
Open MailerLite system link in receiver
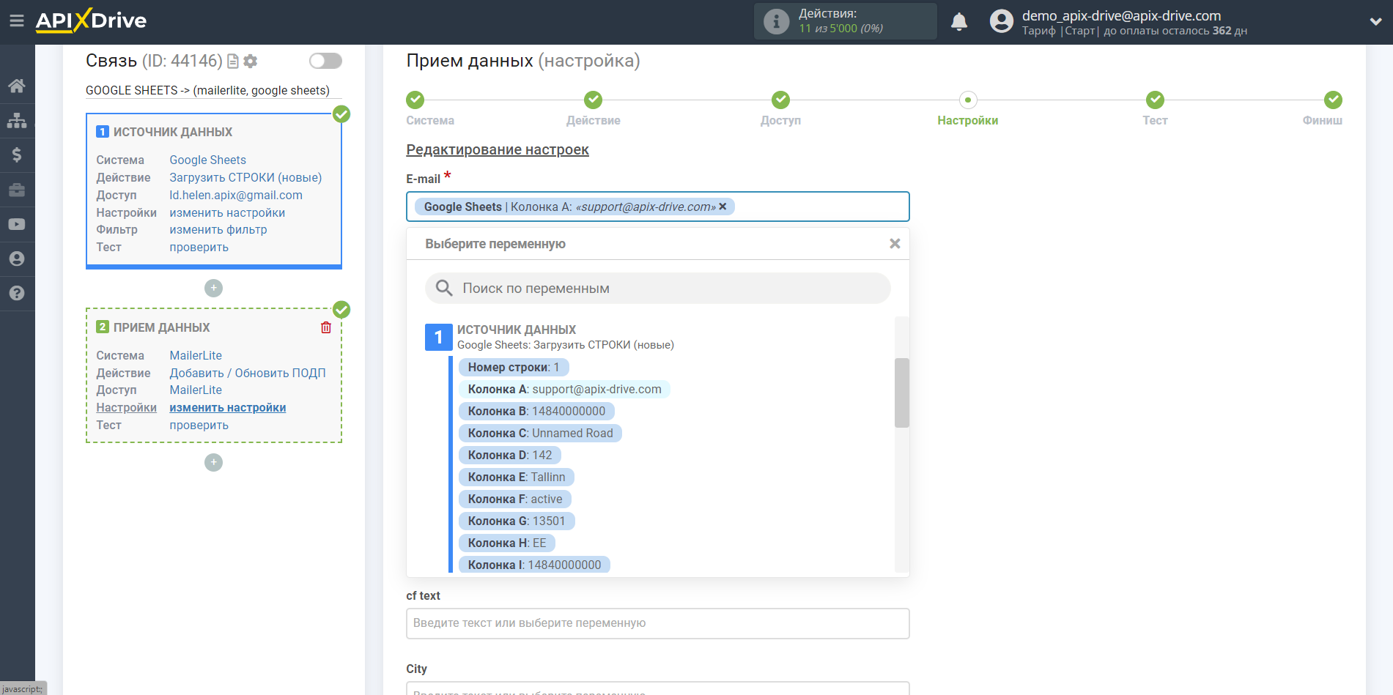[x=196, y=356]
